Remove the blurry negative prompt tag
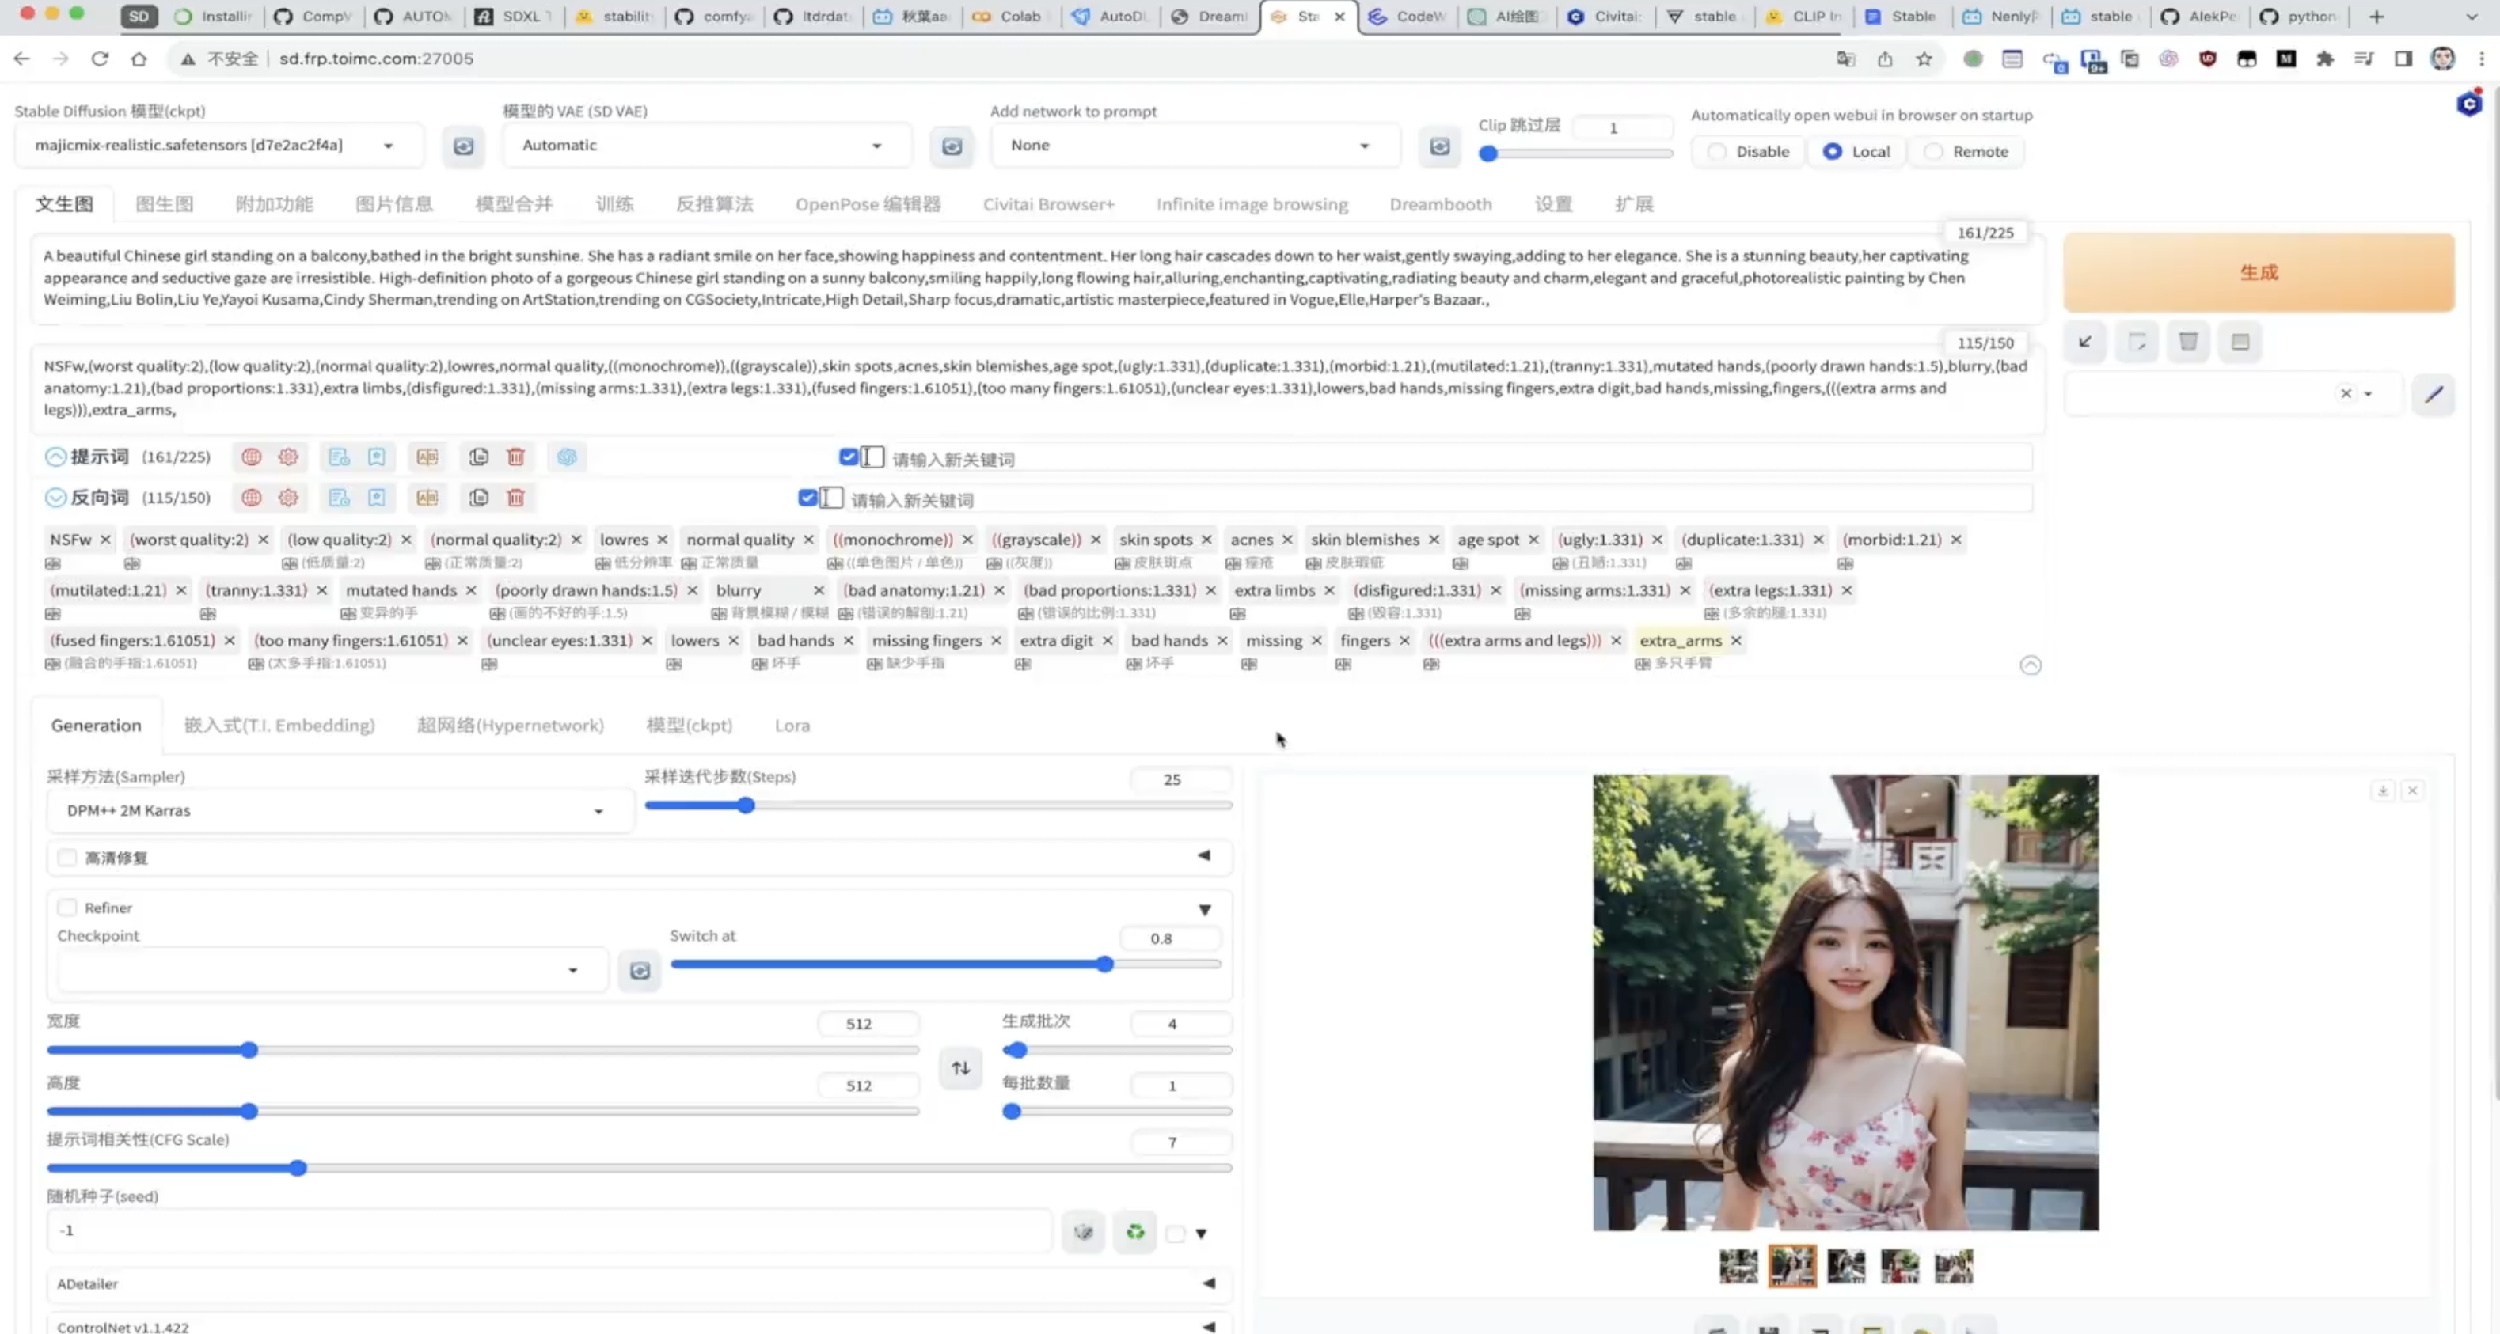This screenshot has width=2500, height=1334. point(818,590)
